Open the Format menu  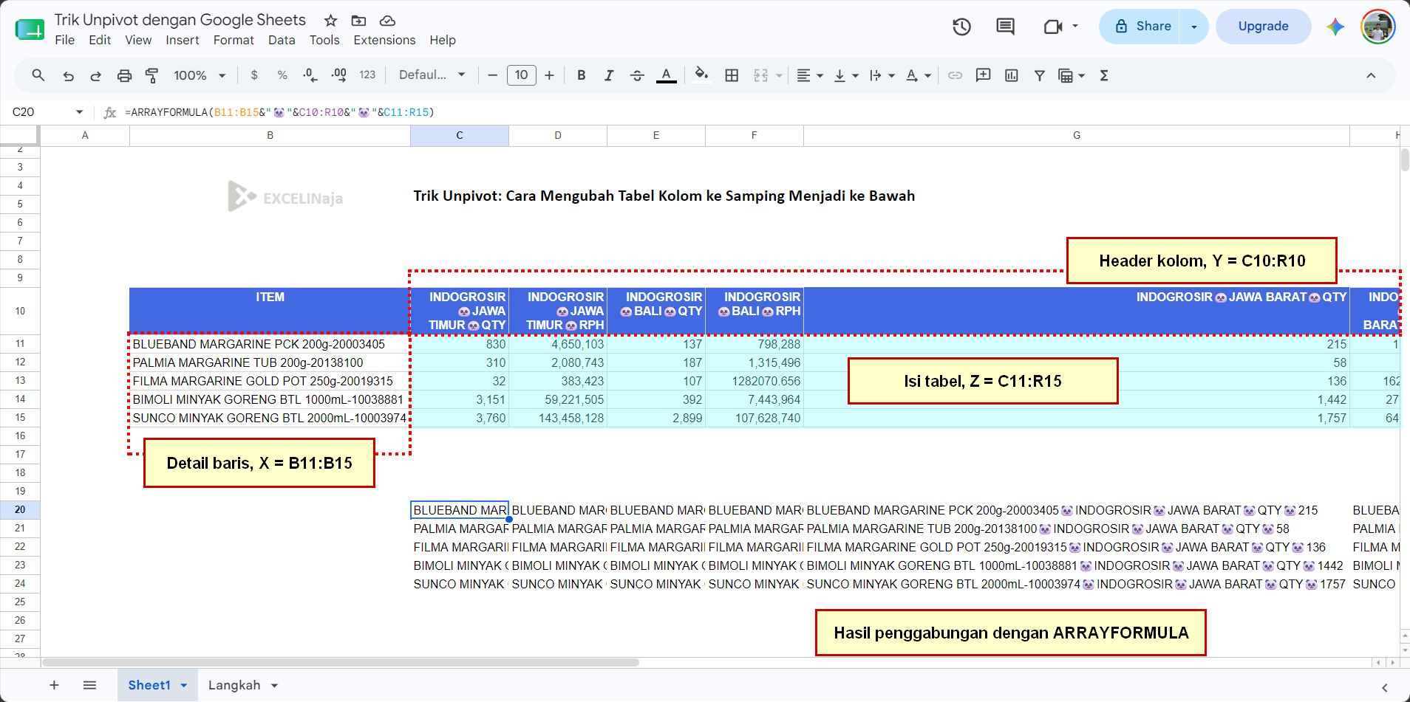point(234,40)
